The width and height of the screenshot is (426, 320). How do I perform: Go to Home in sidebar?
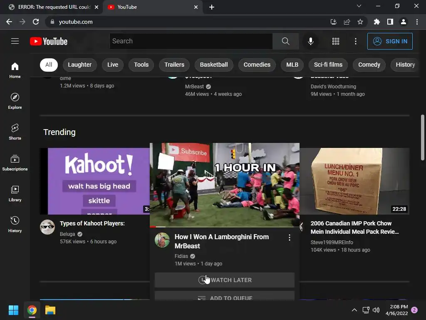click(15, 70)
